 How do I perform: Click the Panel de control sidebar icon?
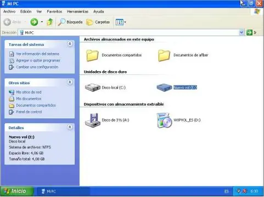tap(12, 112)
